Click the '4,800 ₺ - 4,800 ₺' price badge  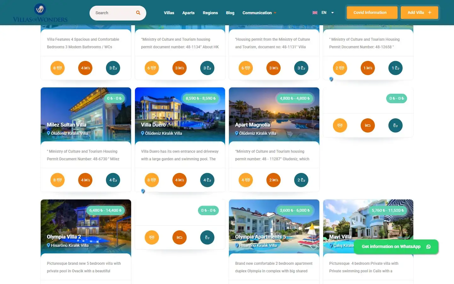pyautogui.click(x=295, y=98)
